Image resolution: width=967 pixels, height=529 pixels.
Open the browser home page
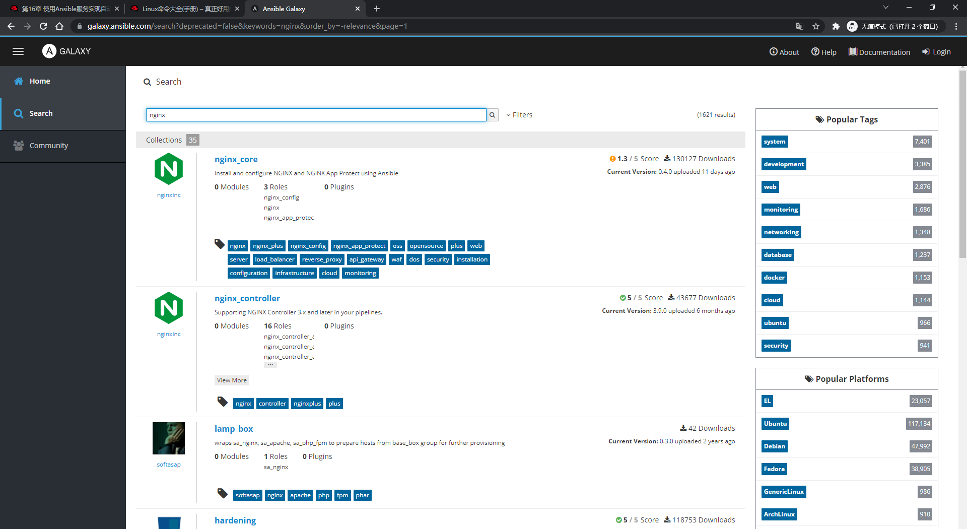(59, 26)
